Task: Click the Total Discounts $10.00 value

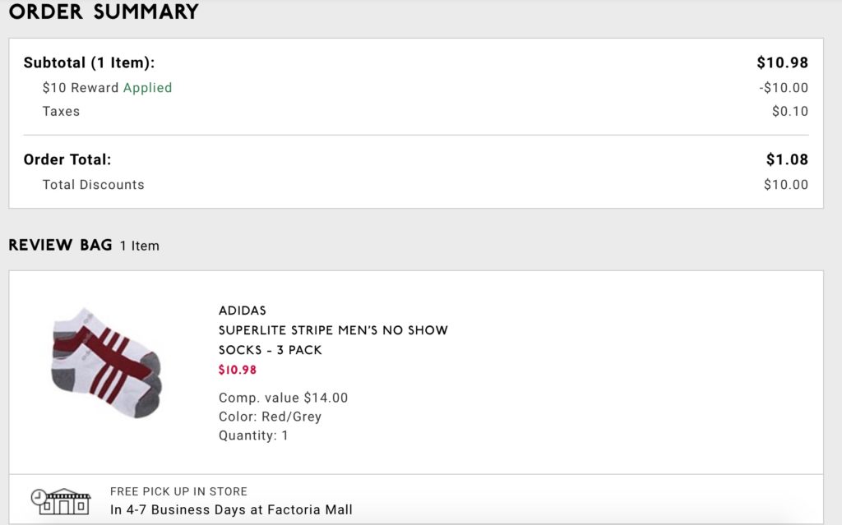Action: tap(785, 185)
